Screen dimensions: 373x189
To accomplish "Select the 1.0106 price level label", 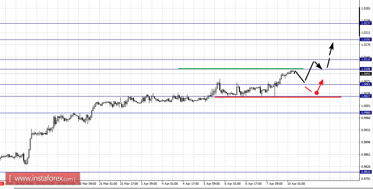I will tap(365, 69).
